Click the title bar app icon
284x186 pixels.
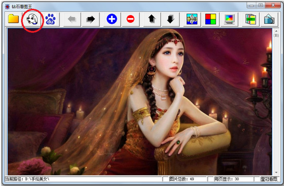8,7
